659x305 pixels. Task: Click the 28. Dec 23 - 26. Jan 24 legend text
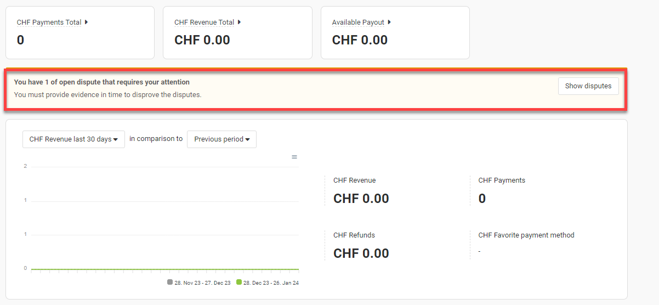[x=271, y=283]
